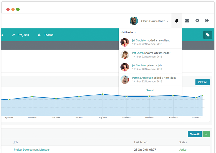Image resolution: width=216 pixels, height=153 pixels.
Task: Click Pat Sharp name in notifications
Action: (138, 53)
